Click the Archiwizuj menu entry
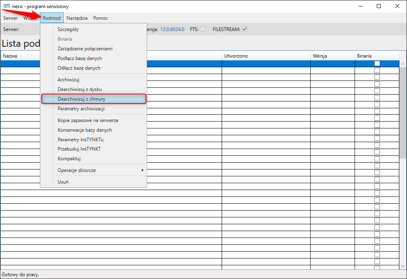The height and width of the screenshot is (279, 407). click(x=94, y=80)
